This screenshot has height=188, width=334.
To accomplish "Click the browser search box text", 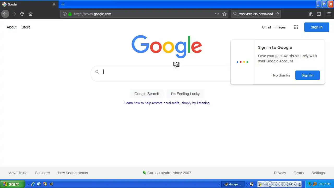I will click(256, 14).
